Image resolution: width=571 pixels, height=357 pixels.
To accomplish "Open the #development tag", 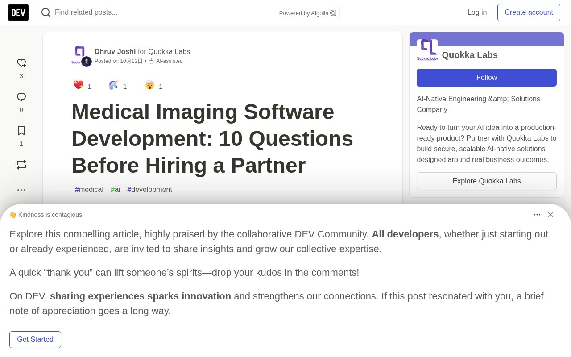I will coord(150,190).
